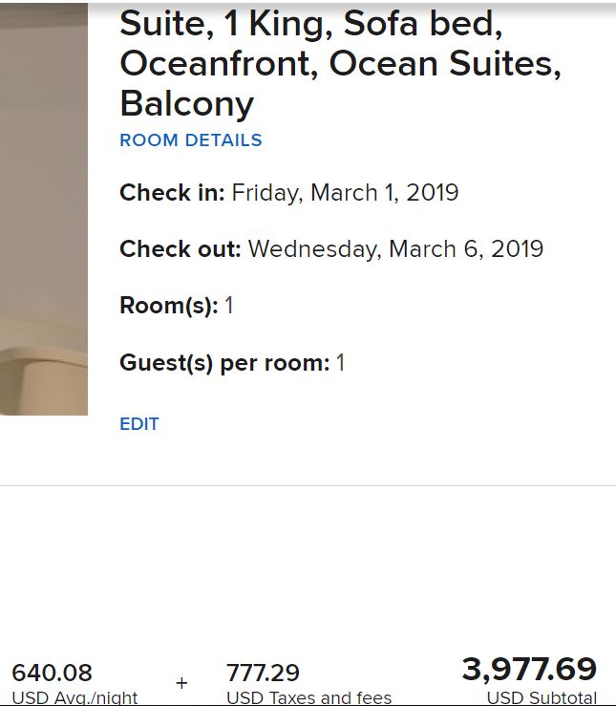616x706 pixels.
Task: Click the room photo thumbnail
Action: click(x=44, y=210)
